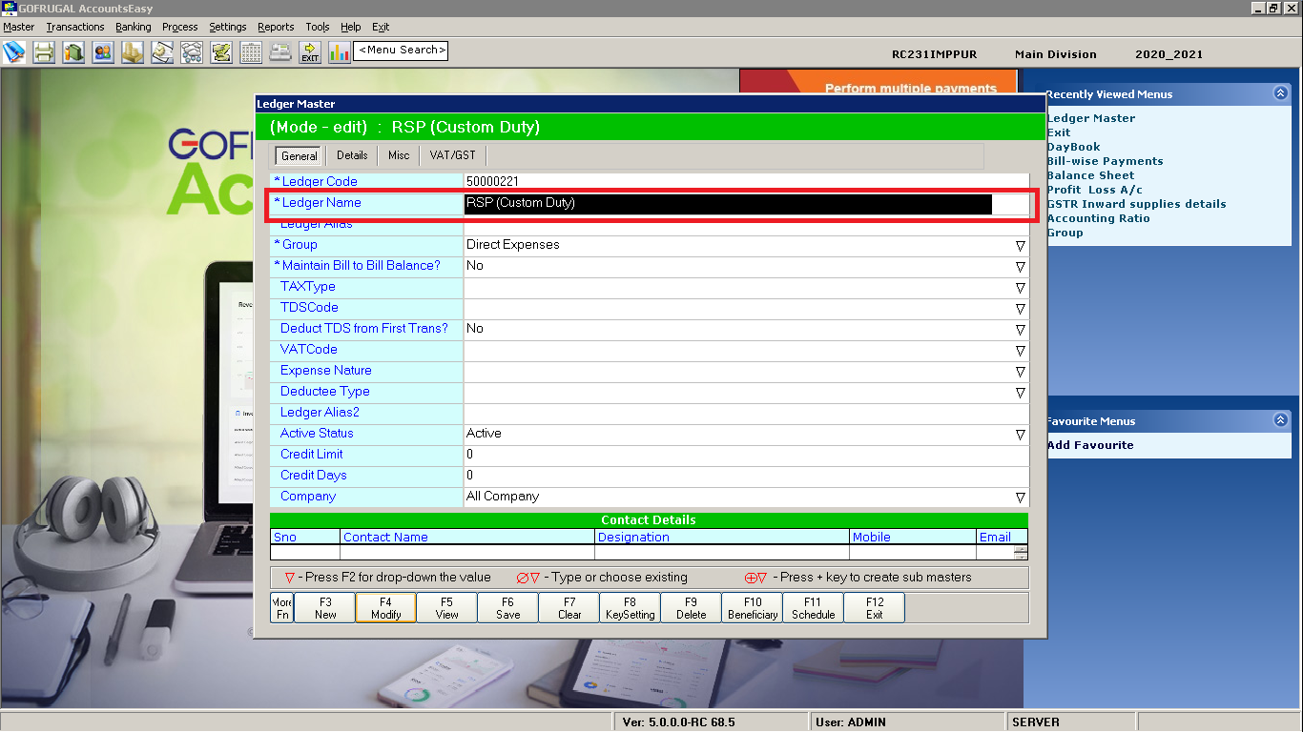Screen dimensions: 1303x732
Task: Open the bar chart toolbar icon
Action: (340, 51)
